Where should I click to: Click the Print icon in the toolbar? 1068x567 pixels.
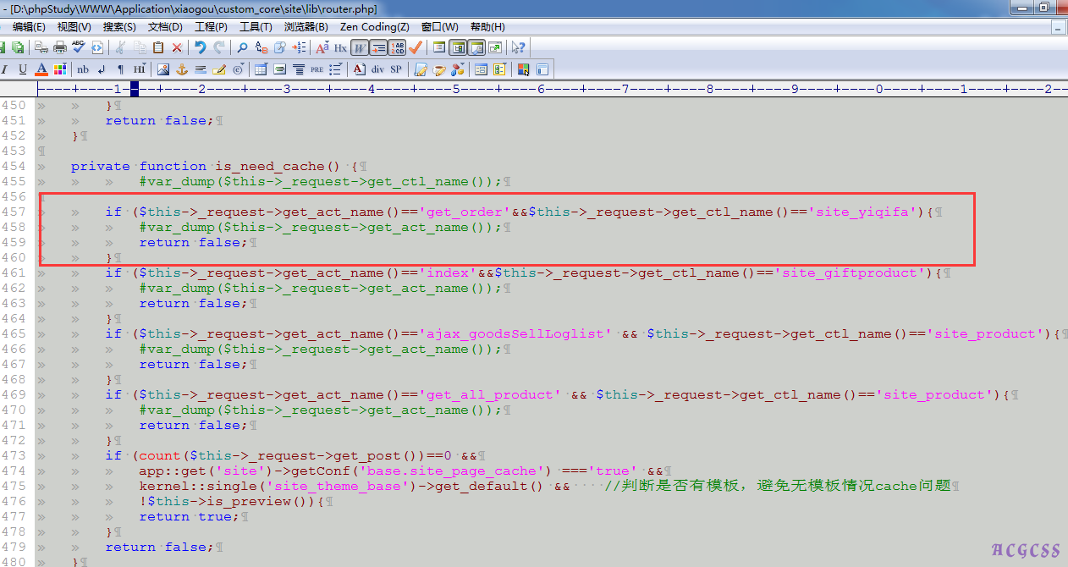click(x=59, y=48)
